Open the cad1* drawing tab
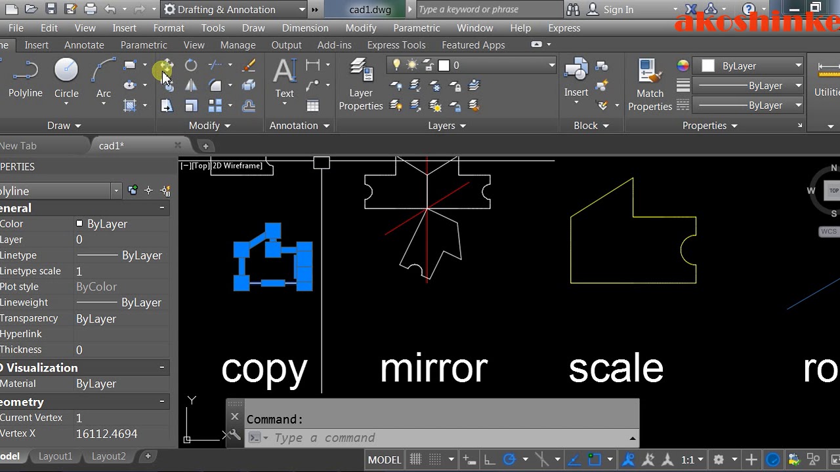This screenshot has width=840, height=472. (112, 146)
